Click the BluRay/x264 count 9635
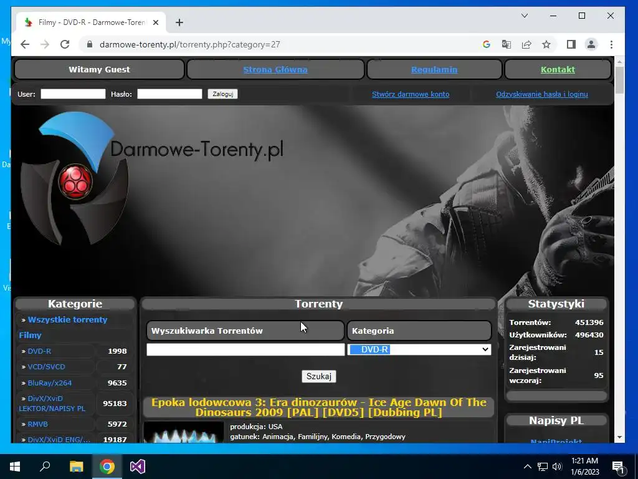 point(117,383)
